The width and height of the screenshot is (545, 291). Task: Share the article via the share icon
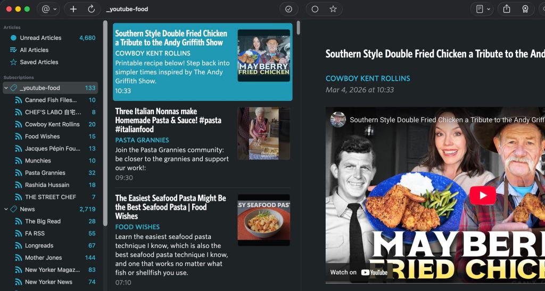[x=507, y=9]
